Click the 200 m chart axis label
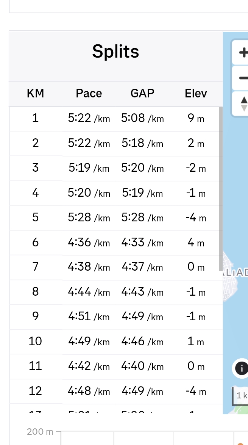 click(x=40, y=432)
